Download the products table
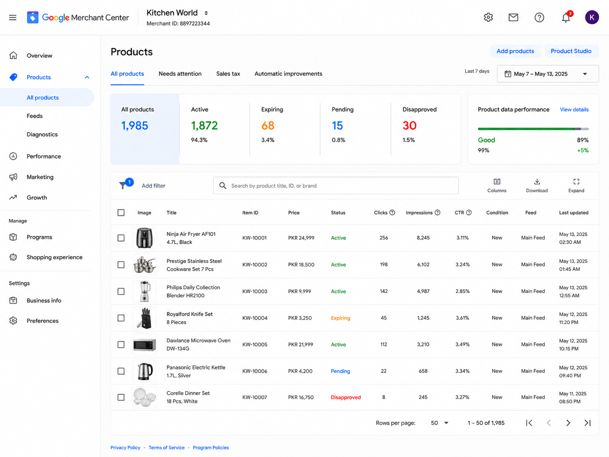 537,185
